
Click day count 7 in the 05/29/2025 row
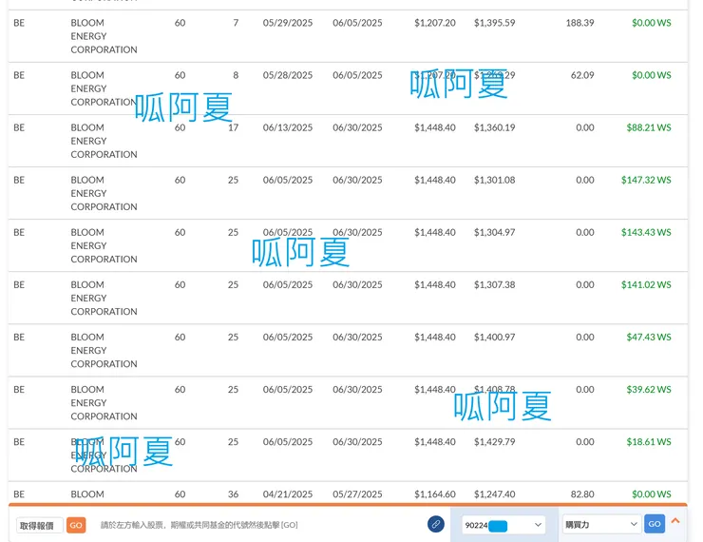coord(236,23)
